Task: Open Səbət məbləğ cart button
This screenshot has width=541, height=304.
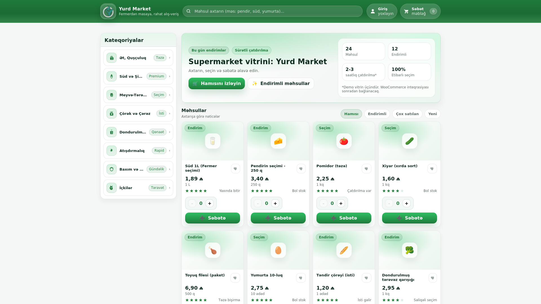Action: [x=420, y=11]
